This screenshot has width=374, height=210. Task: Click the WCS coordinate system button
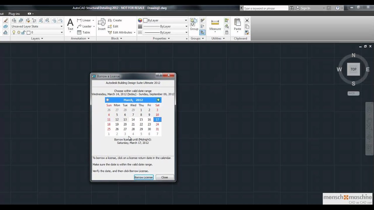pos(354,93)
